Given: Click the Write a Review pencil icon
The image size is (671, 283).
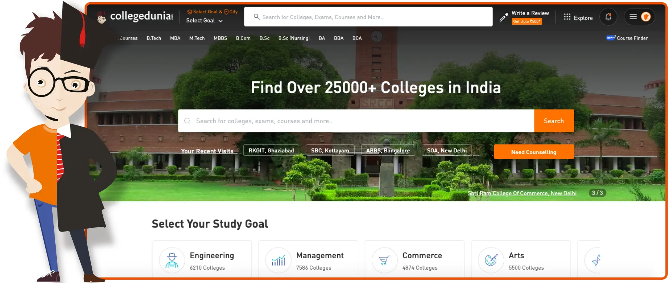Looking at the screenshot, I should (503, 17).
